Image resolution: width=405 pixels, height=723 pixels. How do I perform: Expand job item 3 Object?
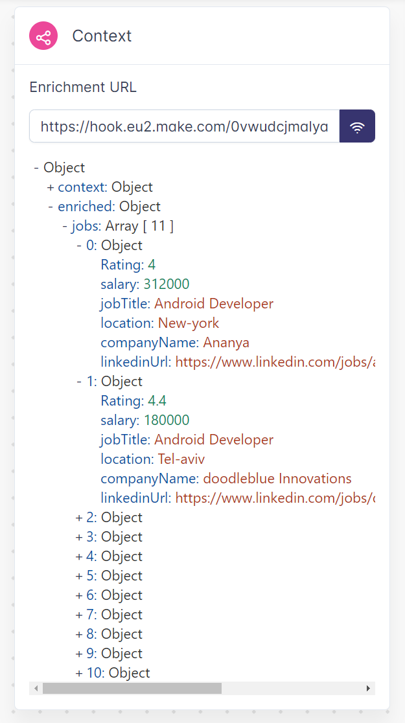point(79,537)
